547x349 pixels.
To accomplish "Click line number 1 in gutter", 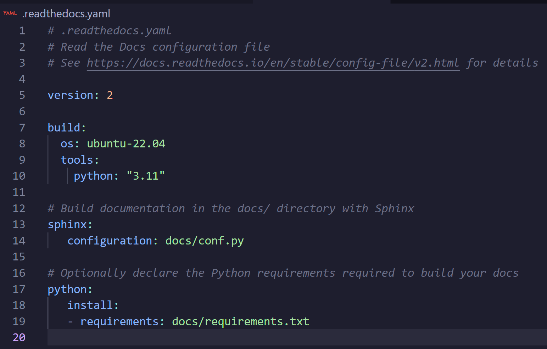I will tap(22, 30).
